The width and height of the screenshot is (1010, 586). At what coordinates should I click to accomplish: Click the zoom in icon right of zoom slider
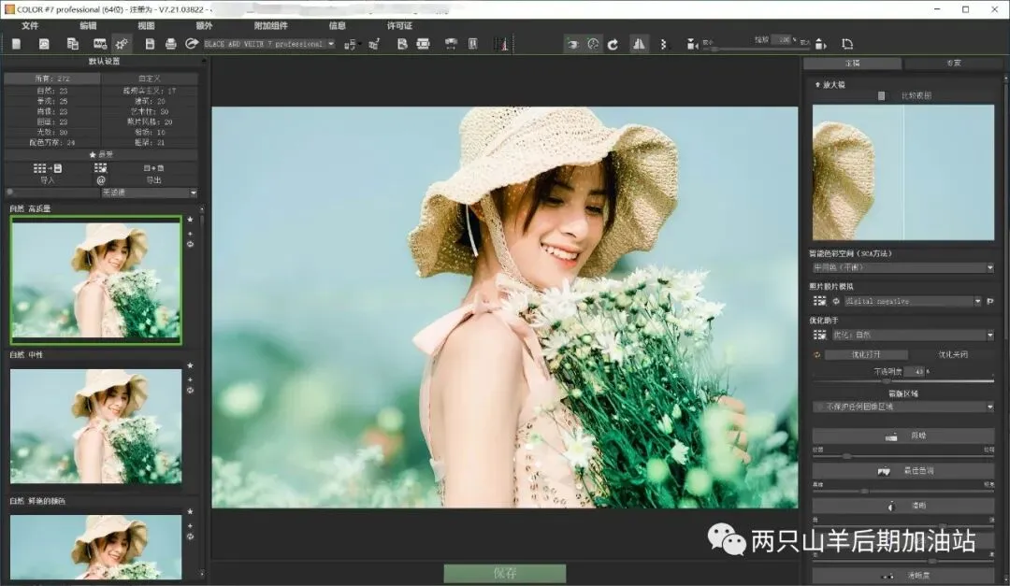click(x=821, y=45)
